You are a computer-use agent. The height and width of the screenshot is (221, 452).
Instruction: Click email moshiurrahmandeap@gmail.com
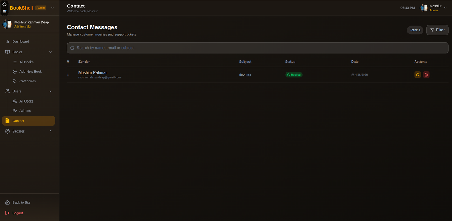(x=100, y=77)
